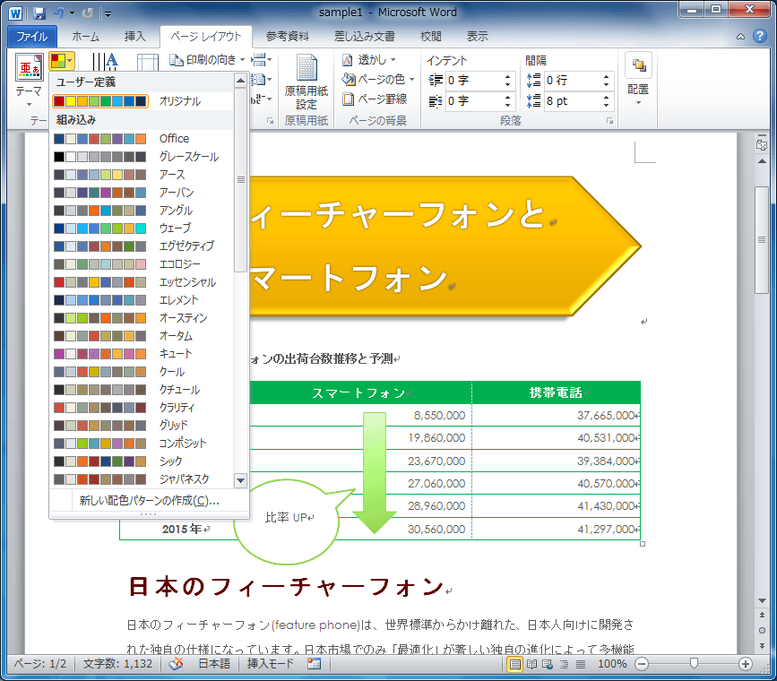Viewport: 777px width, 681px height.
Task: Switch to 校閲 tab
Action: [x=430, y=36]
